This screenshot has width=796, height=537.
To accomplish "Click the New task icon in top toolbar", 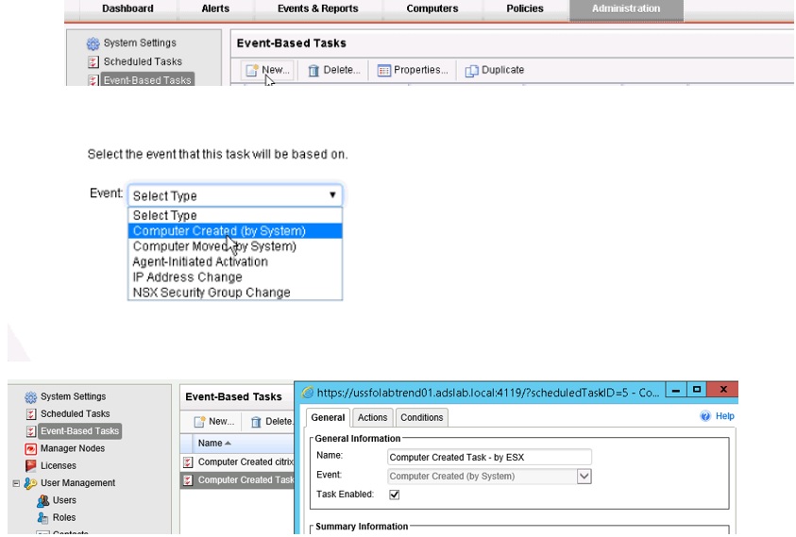I will pos(252,71).
